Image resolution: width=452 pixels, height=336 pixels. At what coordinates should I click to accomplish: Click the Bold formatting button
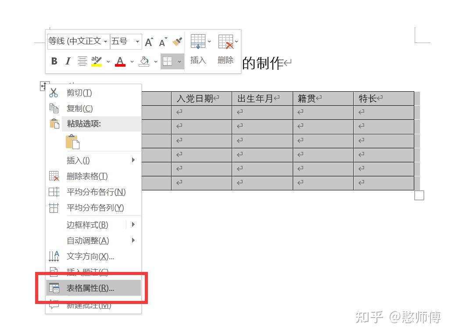[x=54, y=61]
